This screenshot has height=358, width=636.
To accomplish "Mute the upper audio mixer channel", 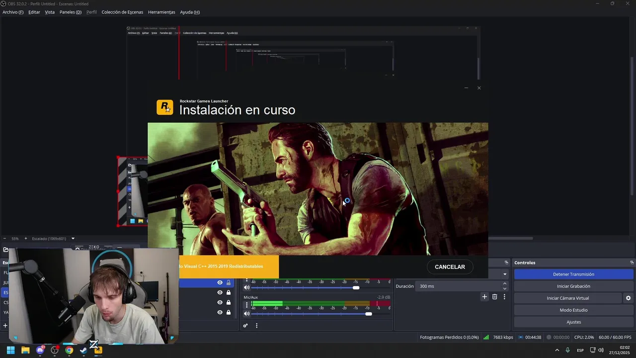I will (246, 287).
